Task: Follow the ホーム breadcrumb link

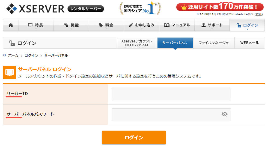Action: pos(13,55)
